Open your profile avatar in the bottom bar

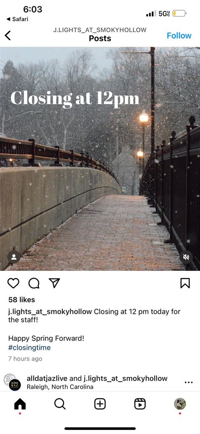click(x=180, y=404)
